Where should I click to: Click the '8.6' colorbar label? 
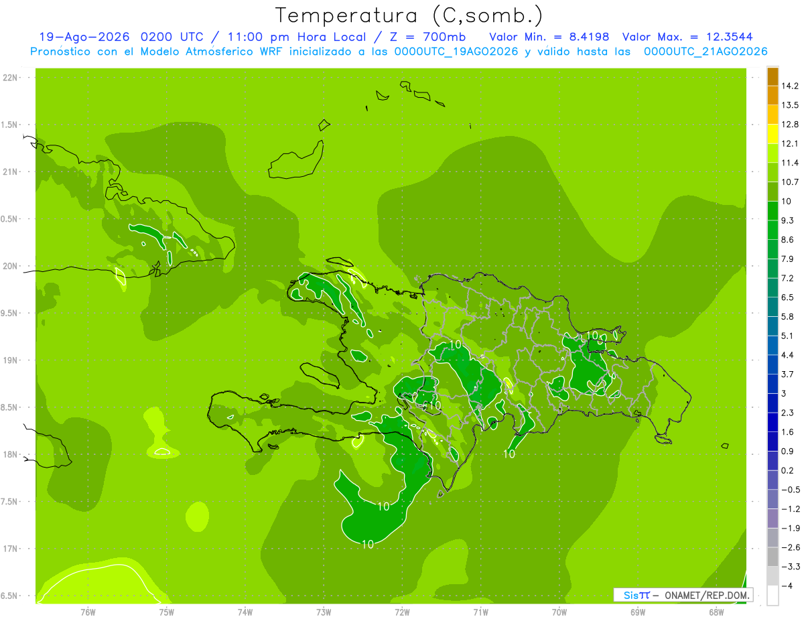click(788, 240)
